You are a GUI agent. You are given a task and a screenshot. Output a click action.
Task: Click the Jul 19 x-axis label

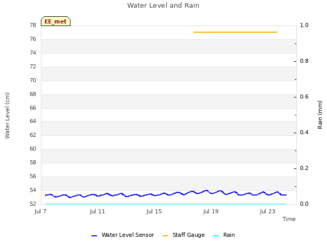211,211
